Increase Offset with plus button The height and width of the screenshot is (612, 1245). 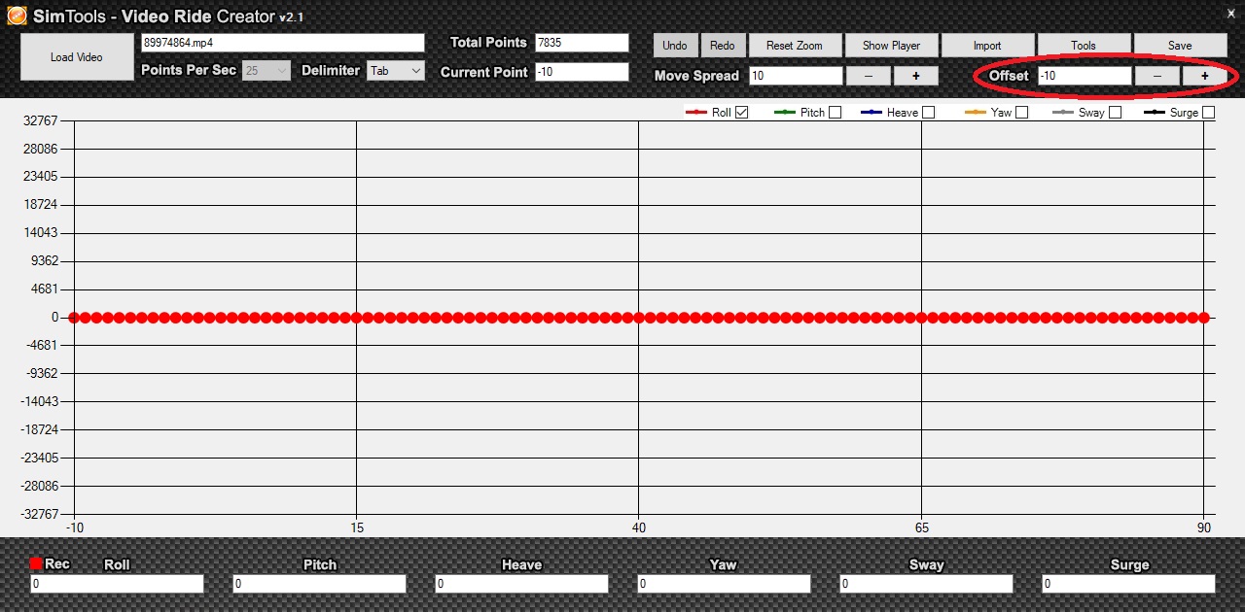click(1204, 76)
